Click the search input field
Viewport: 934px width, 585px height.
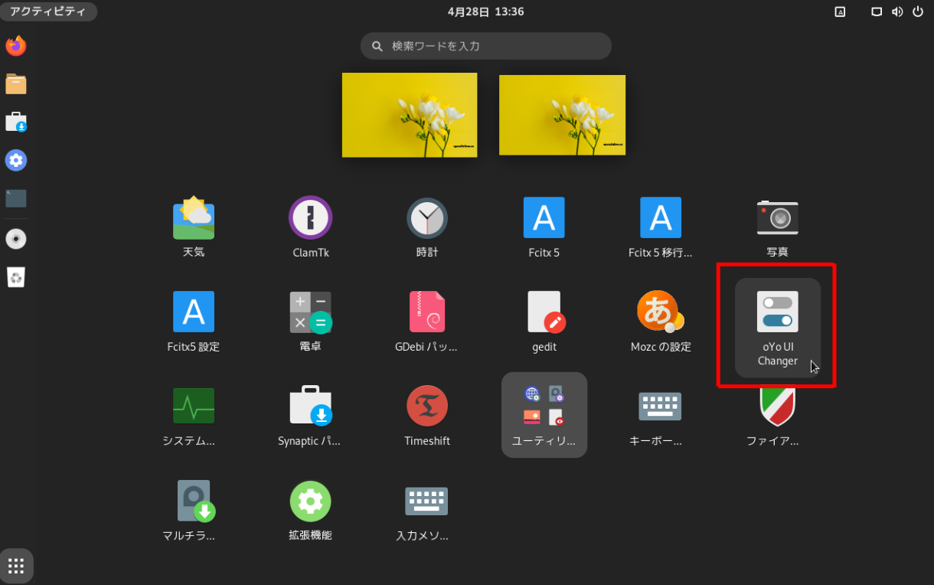click(x=485, y=46)
